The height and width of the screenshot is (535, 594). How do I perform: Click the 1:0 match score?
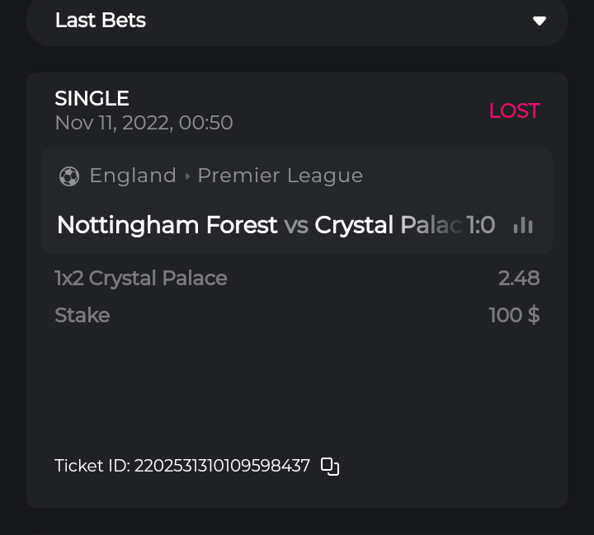coord(481,225)
